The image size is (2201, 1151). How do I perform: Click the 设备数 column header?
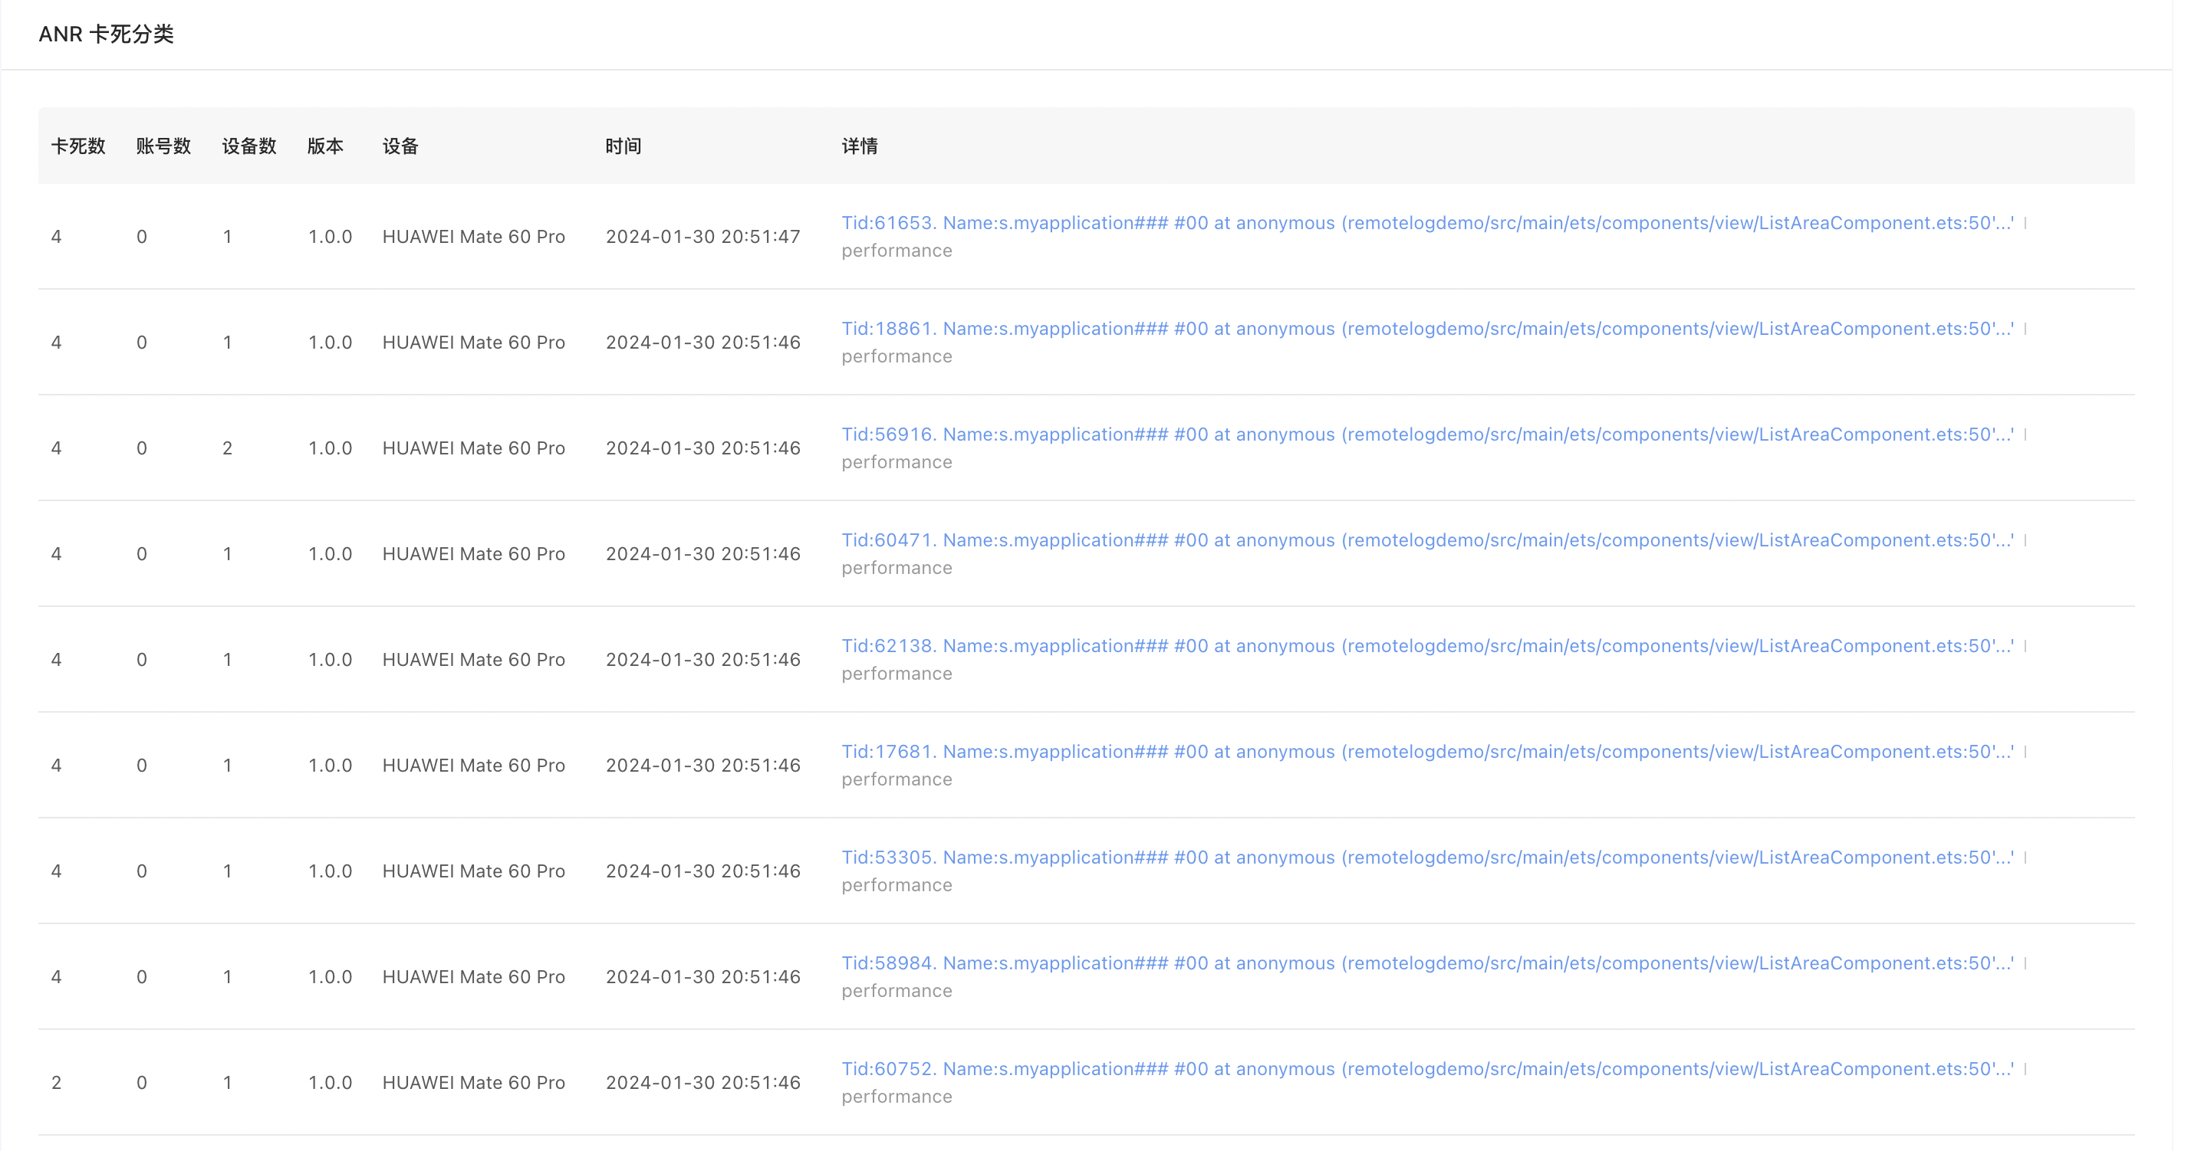249,146
